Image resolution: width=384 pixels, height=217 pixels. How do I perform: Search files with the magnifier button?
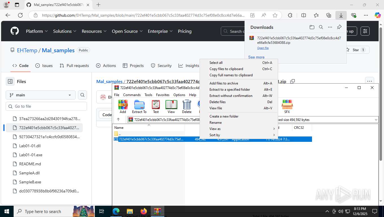tap(82, 95)
